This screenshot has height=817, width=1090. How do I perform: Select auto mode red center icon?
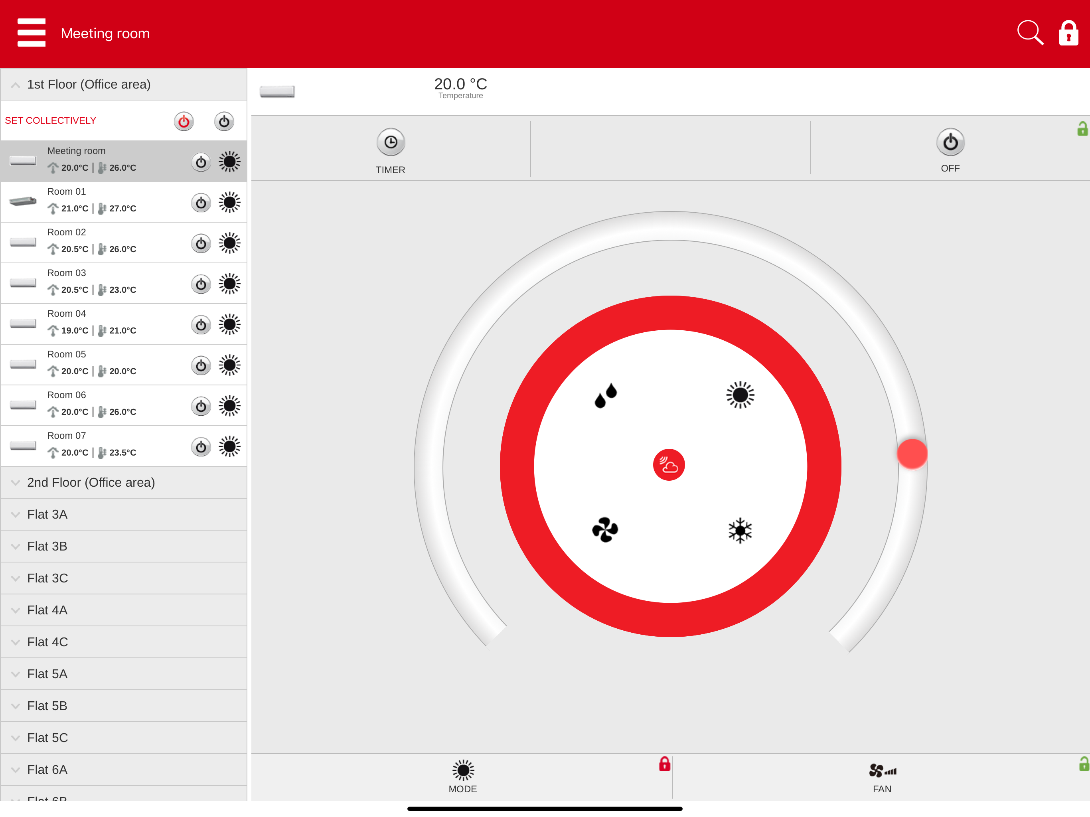(669, 465)
